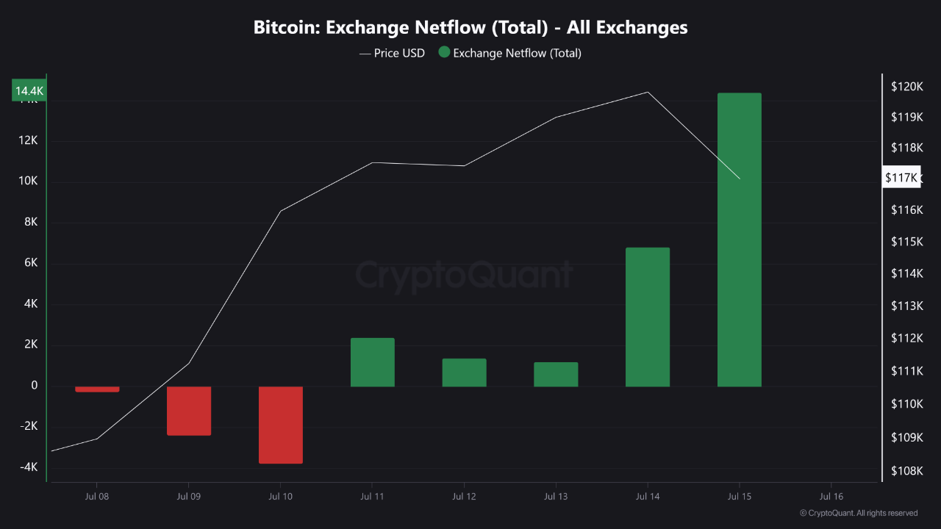This screenshot has width=941, height=529.
Task: Click the chart title text
Action: point(470,27)
